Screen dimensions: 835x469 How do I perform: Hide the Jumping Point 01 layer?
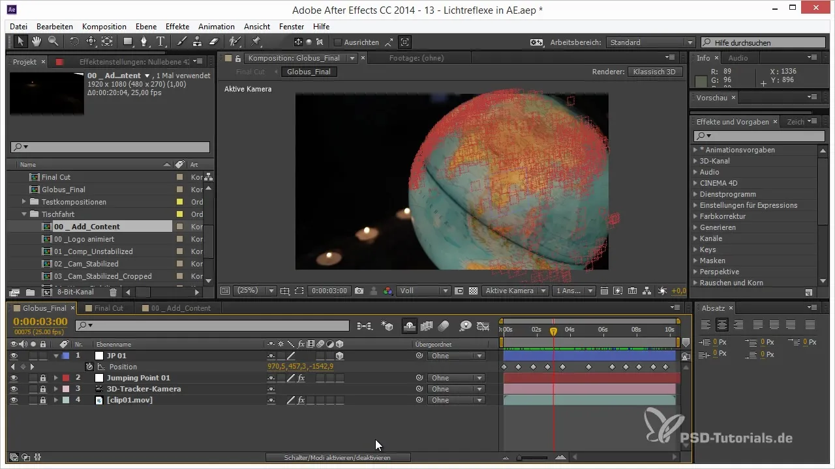tap(14, 378)
